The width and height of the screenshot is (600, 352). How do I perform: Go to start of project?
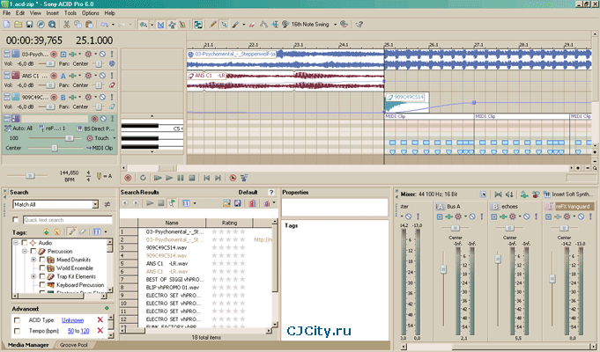tap(207, 178)
